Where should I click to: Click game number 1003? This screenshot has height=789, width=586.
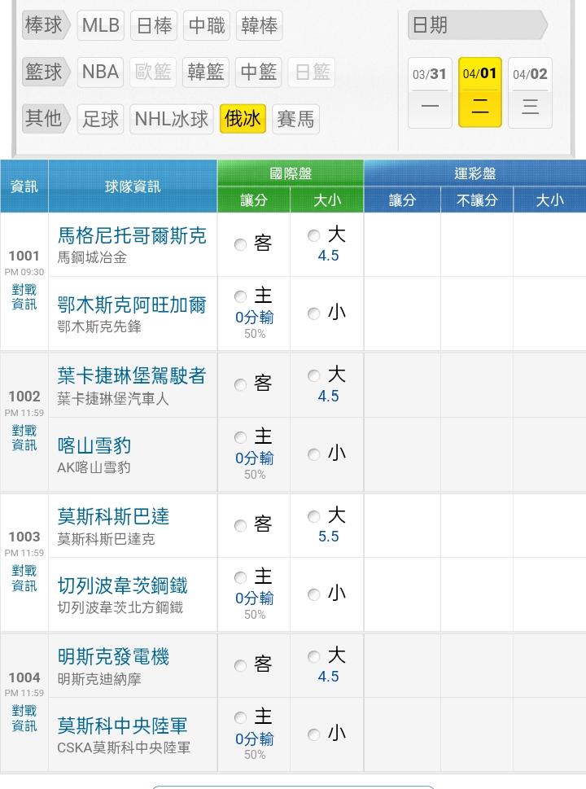(24, 537)
